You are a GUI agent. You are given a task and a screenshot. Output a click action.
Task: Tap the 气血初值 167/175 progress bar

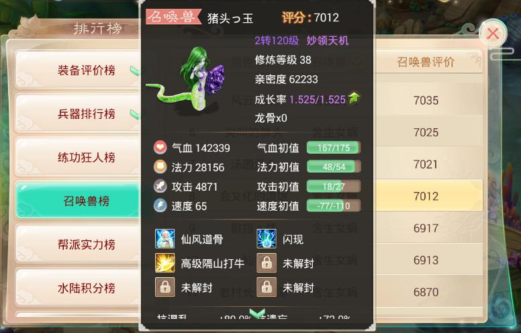[334, 148]
